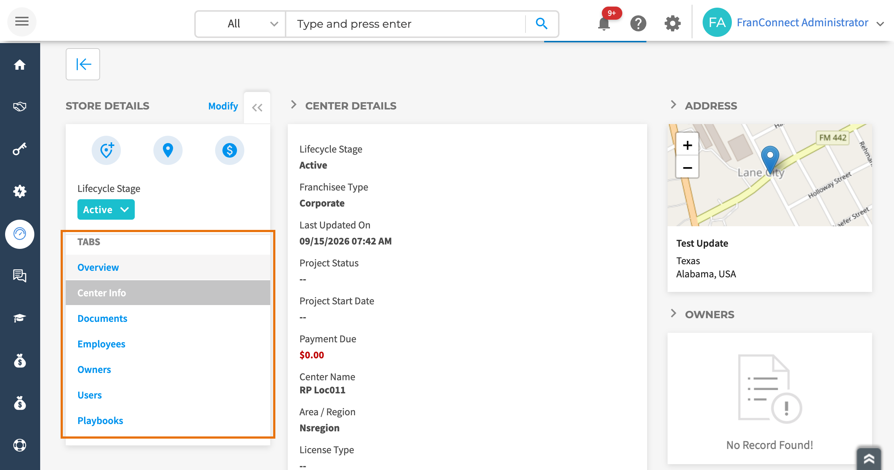Toggle the Owners section chevron

coord(673,313)
